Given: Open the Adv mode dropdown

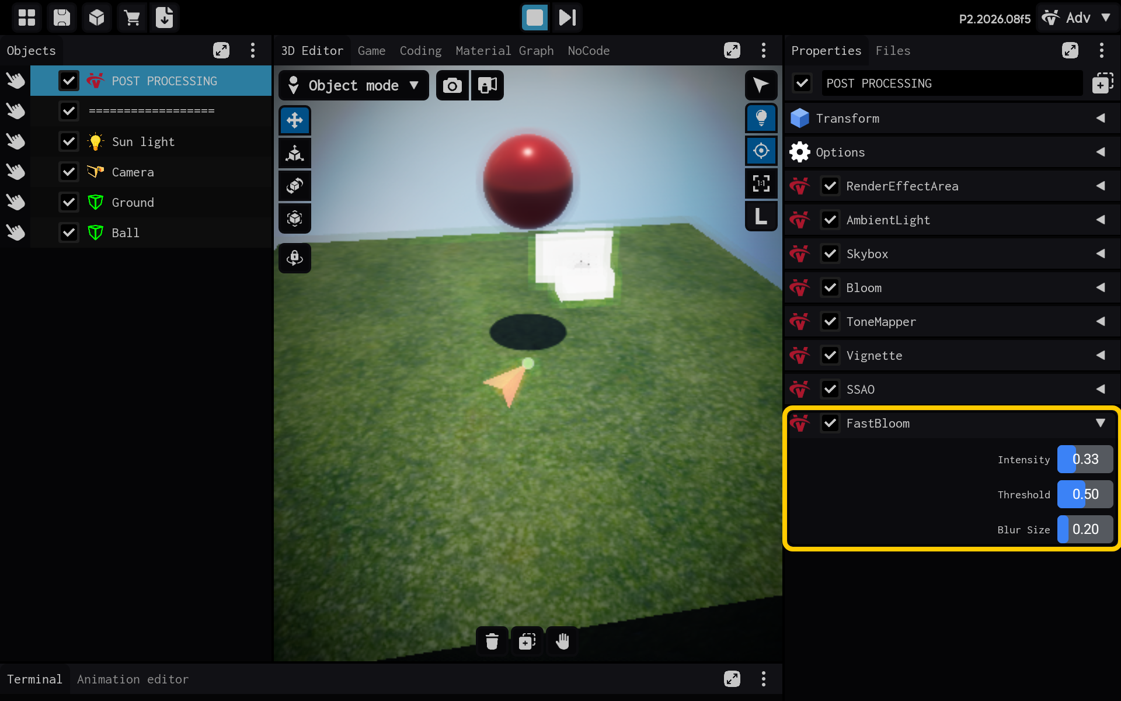Looking at the screenshot, I should click(x=1077, y=18).
